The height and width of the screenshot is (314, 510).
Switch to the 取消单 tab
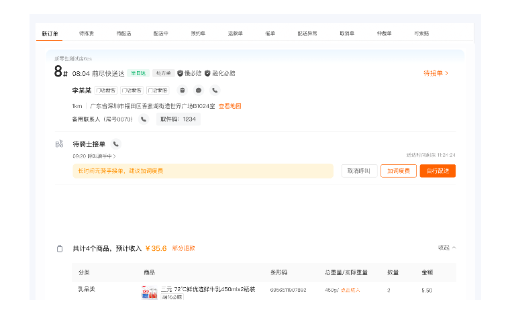347,34
